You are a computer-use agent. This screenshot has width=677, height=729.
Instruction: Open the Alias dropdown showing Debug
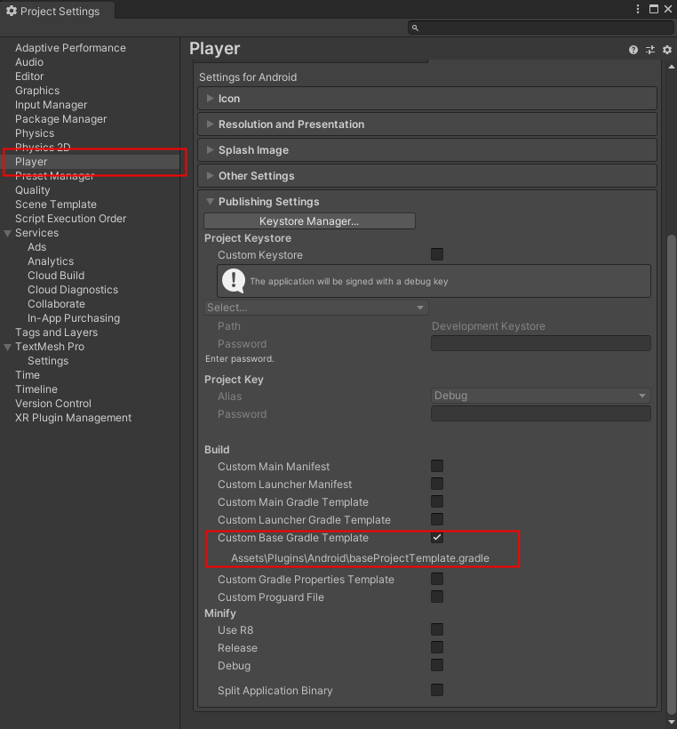pyautogui.click(x=540, y=396)
